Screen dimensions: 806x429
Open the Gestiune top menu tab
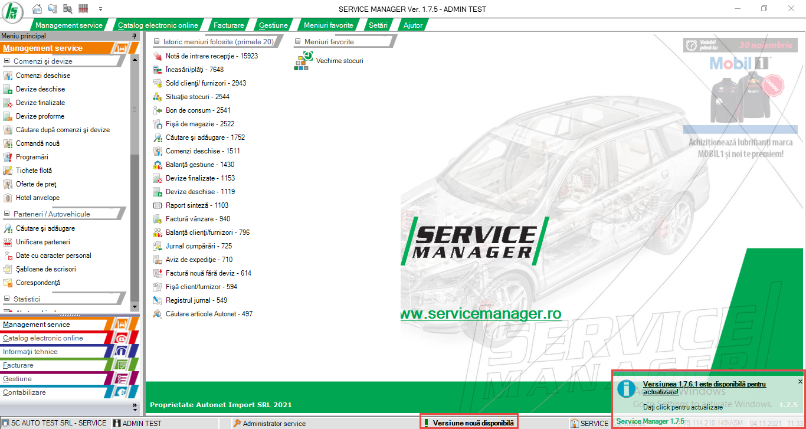click(x=273, y=25)
